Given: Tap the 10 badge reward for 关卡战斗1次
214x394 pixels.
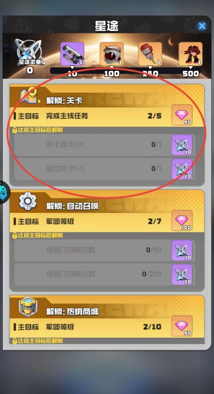Looking at the screenshot, I should coord(182,145).
